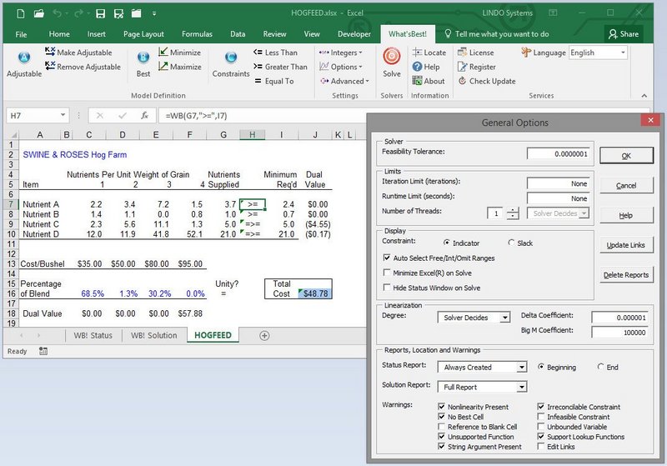Image resolution: width=667 pixels, height=466 pixels.
Task: Click the Locate icon in Information group
Action: pos(417,53)
